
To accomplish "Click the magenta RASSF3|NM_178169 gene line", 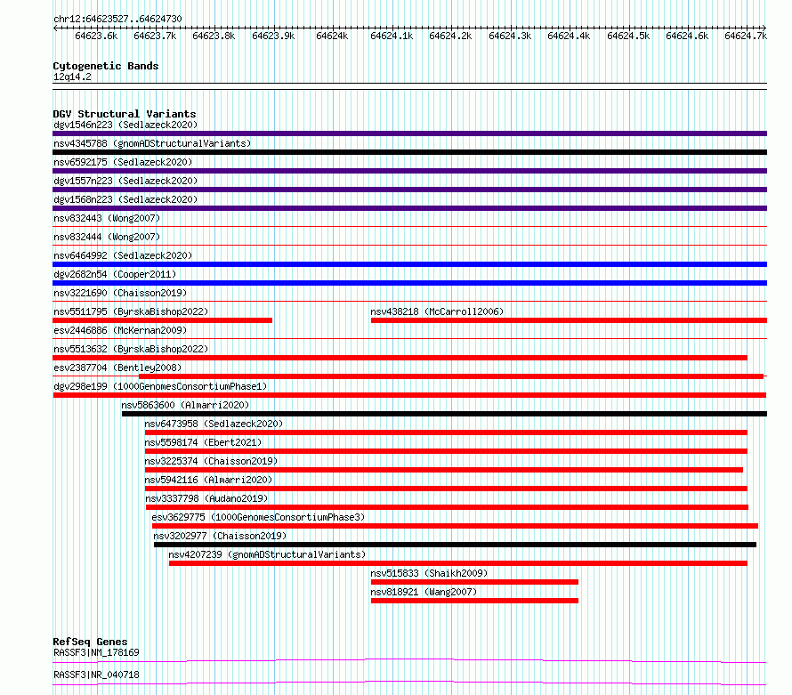I will 409,660.
